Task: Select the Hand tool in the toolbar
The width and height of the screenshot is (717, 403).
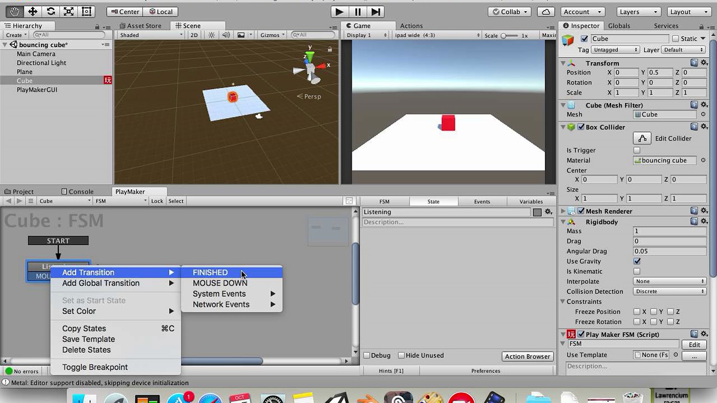Action: click(15, 11)
